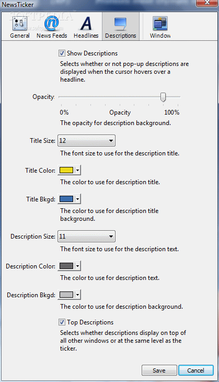This screenshot has height=382, width=219.
Task: Open the Headlines letter A icon
Action: click(x=86, y=24)
